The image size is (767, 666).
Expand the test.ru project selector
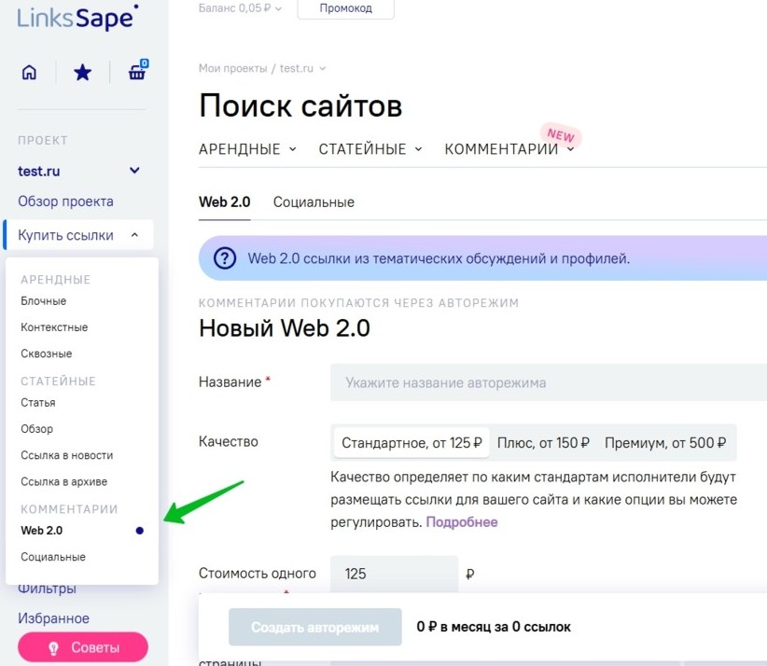click(78, 171)
